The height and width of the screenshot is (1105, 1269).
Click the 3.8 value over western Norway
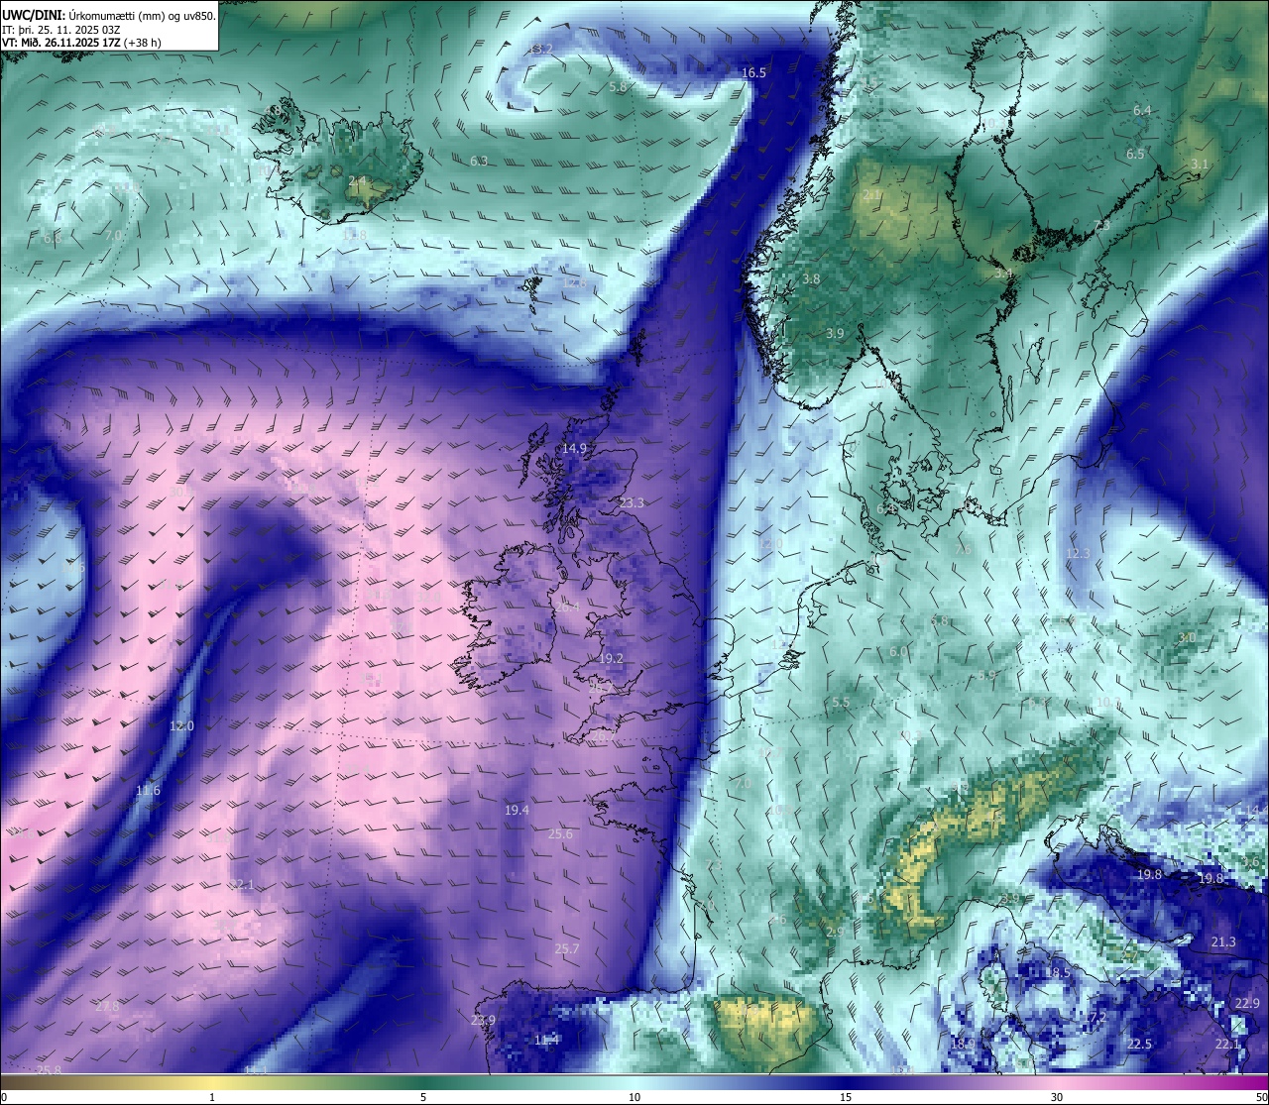(x=811, y=279)
